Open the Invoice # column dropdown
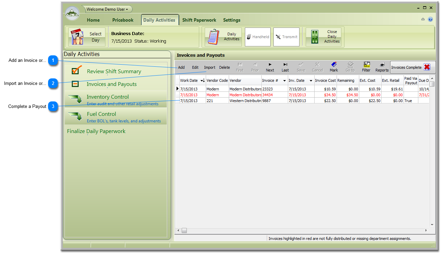441x253 pixels. tap(284, 80)
